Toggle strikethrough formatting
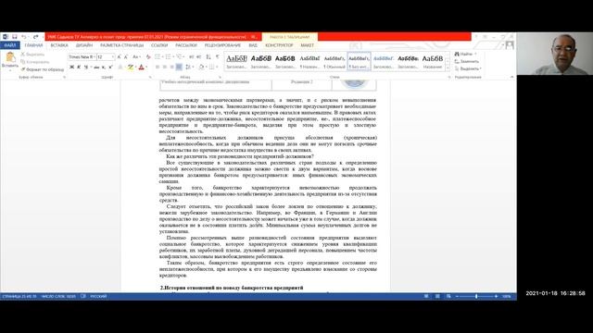Viewport: 593px width, 333px height. (x=96, y=67)
